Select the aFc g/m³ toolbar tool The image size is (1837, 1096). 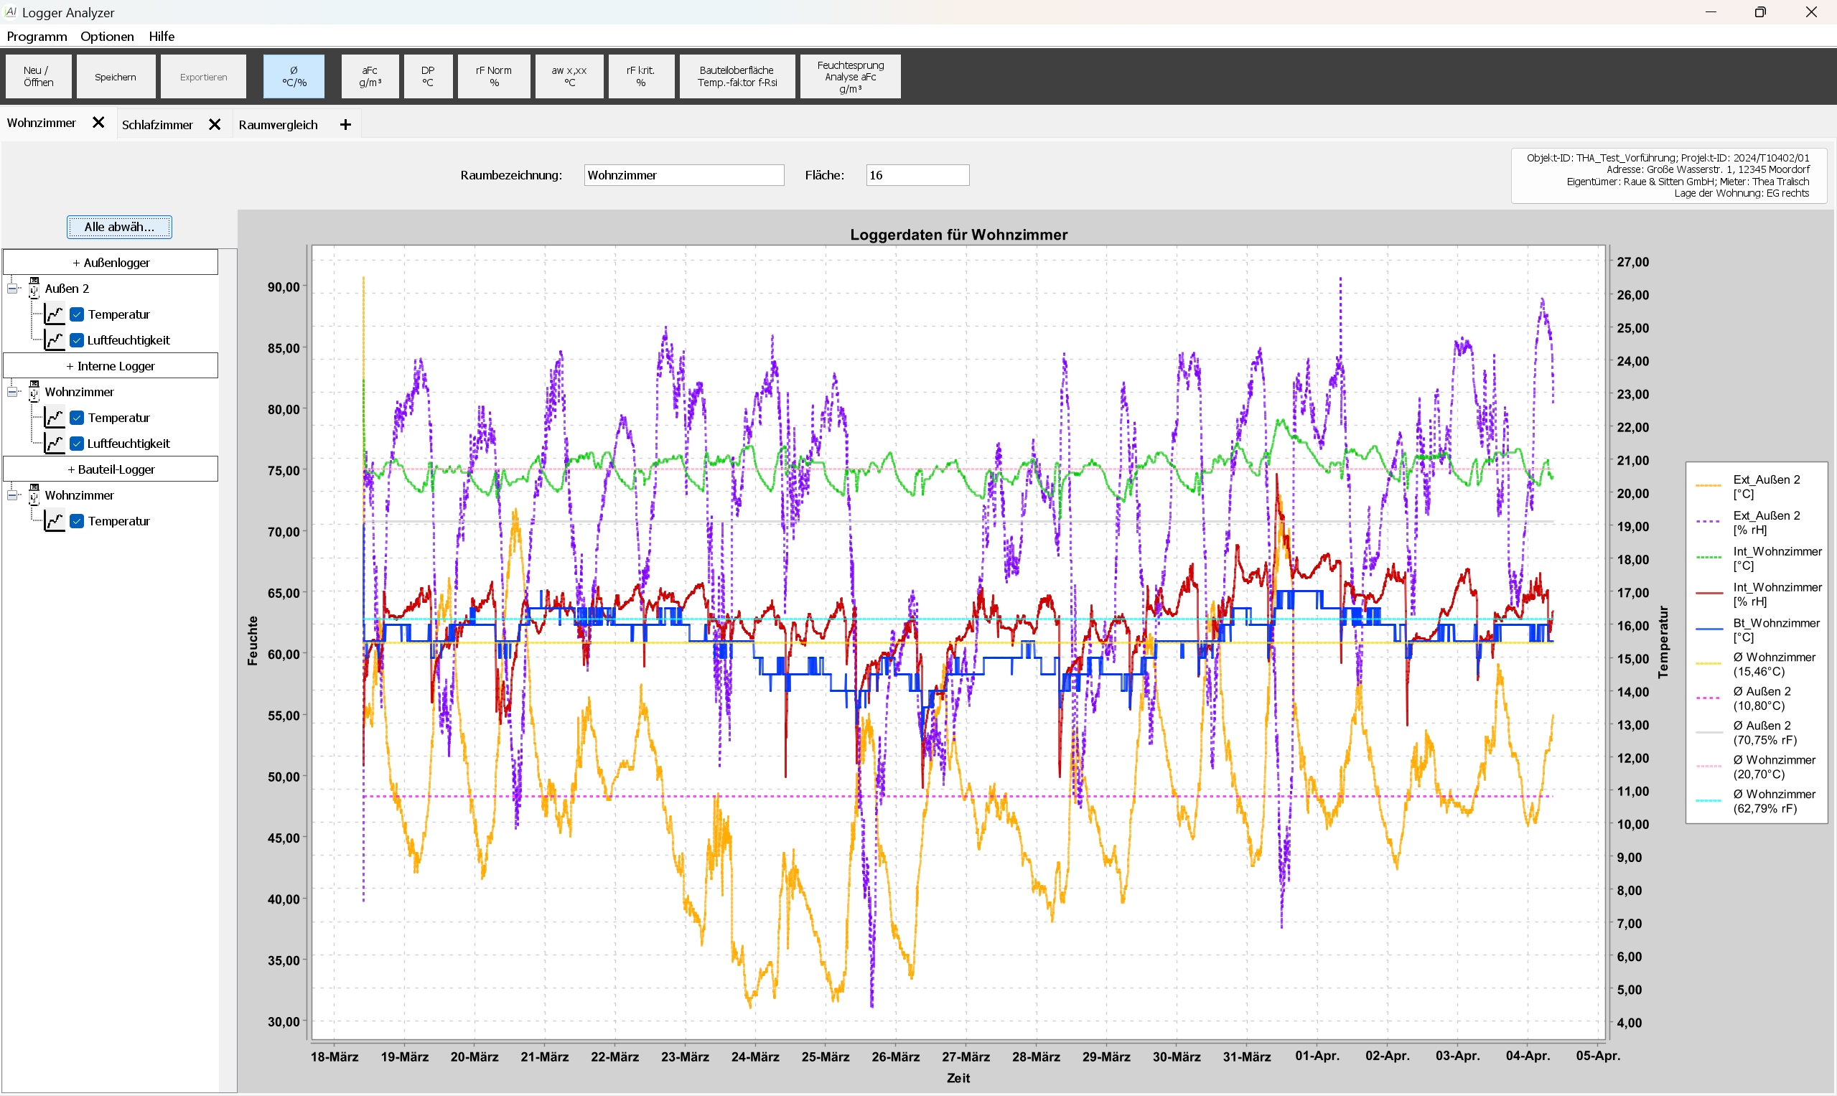pyautogui.click(x=369, y=76)
